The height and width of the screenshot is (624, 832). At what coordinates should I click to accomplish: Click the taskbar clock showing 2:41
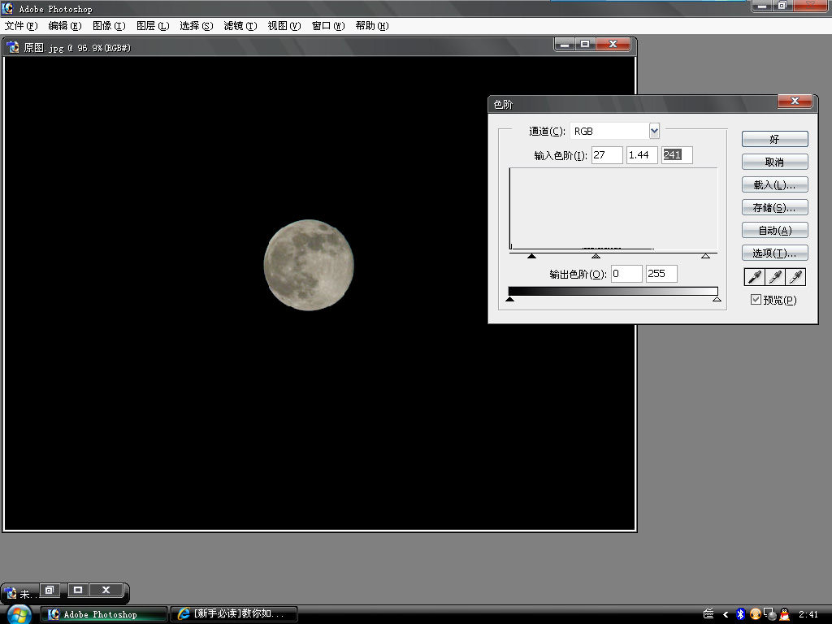tap(808, 614)
